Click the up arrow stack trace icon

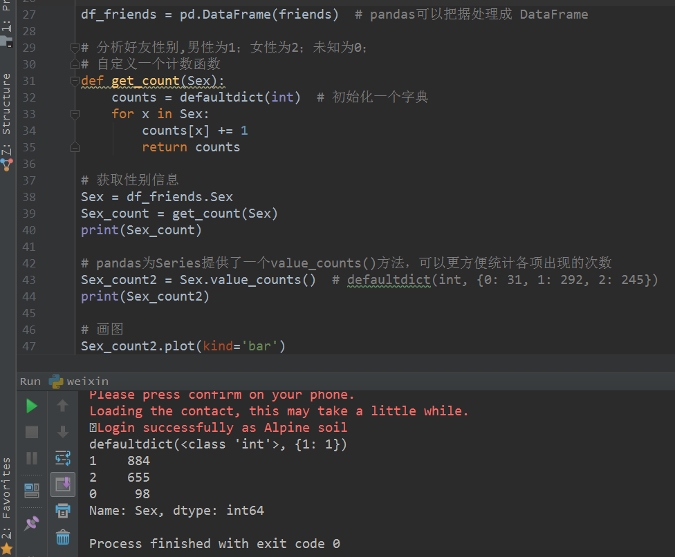pyautogui.click(x=63, y=405)
